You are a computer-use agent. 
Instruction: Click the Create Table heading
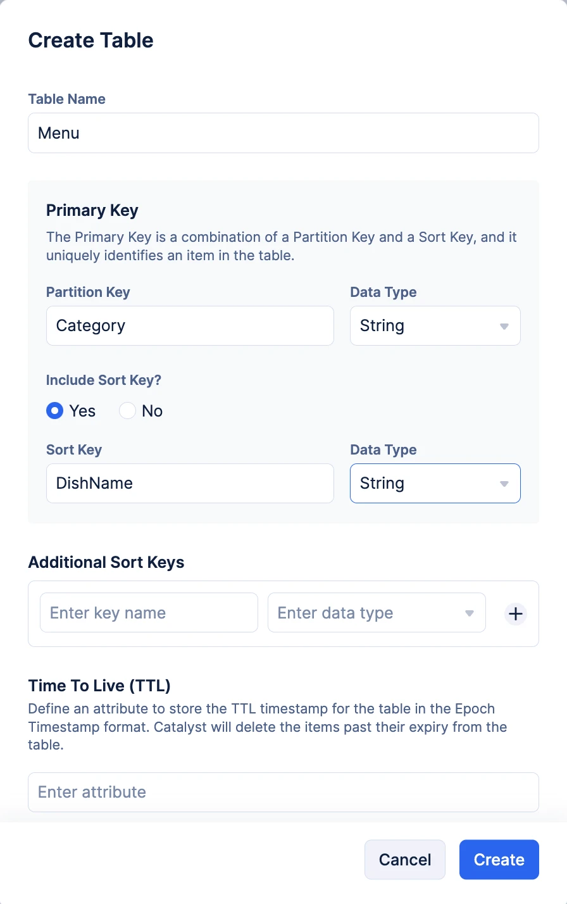[x=91, y=41]
